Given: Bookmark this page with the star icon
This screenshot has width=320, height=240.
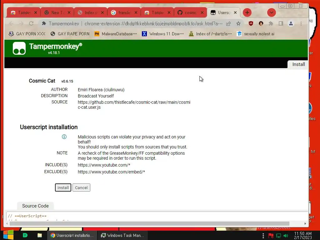Looking at the screenshot, I should [238, 23].
